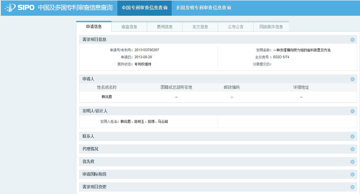Screen dimensions: 360x194
Task: Click the 中国及多国专利审查信息查询 site title
Action: pos(75,8)
